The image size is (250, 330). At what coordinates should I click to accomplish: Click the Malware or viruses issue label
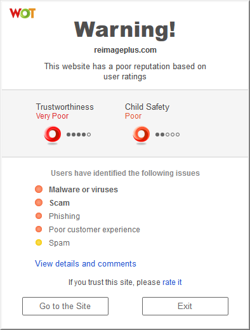[x=83, y=190]
